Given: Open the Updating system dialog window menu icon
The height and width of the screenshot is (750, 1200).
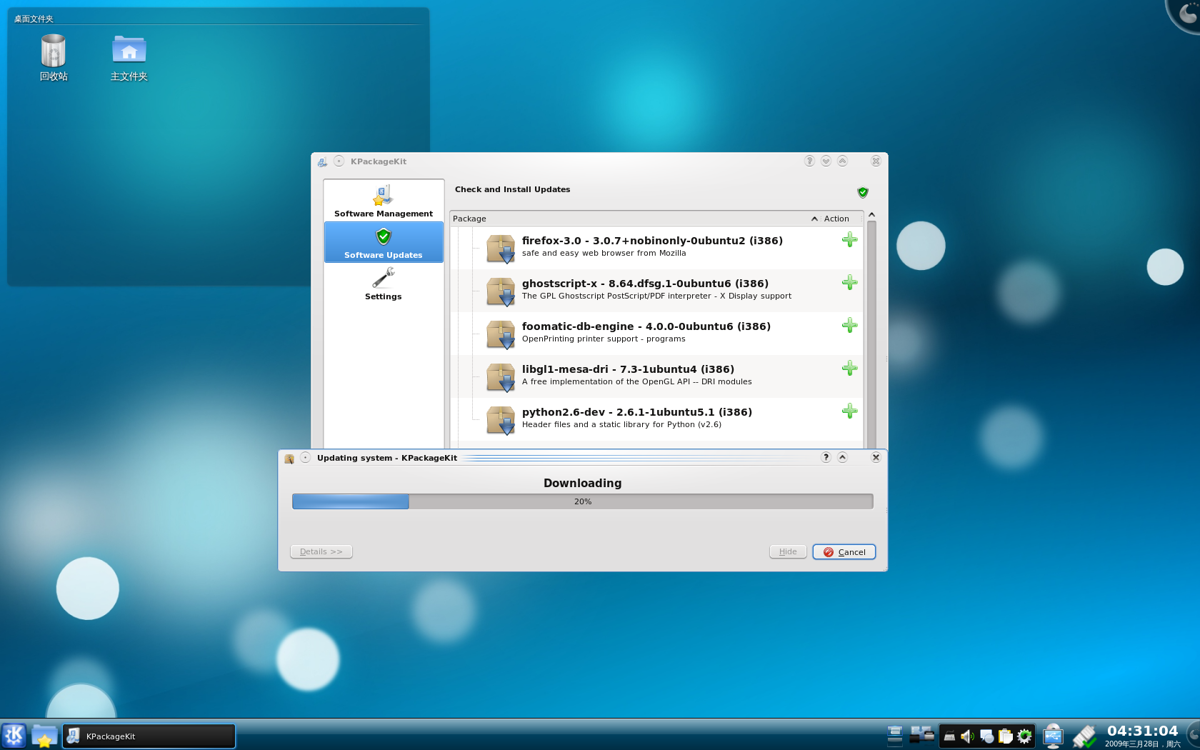Looking at the screenshot, I should pyautogui.click(x=289, y=459).
